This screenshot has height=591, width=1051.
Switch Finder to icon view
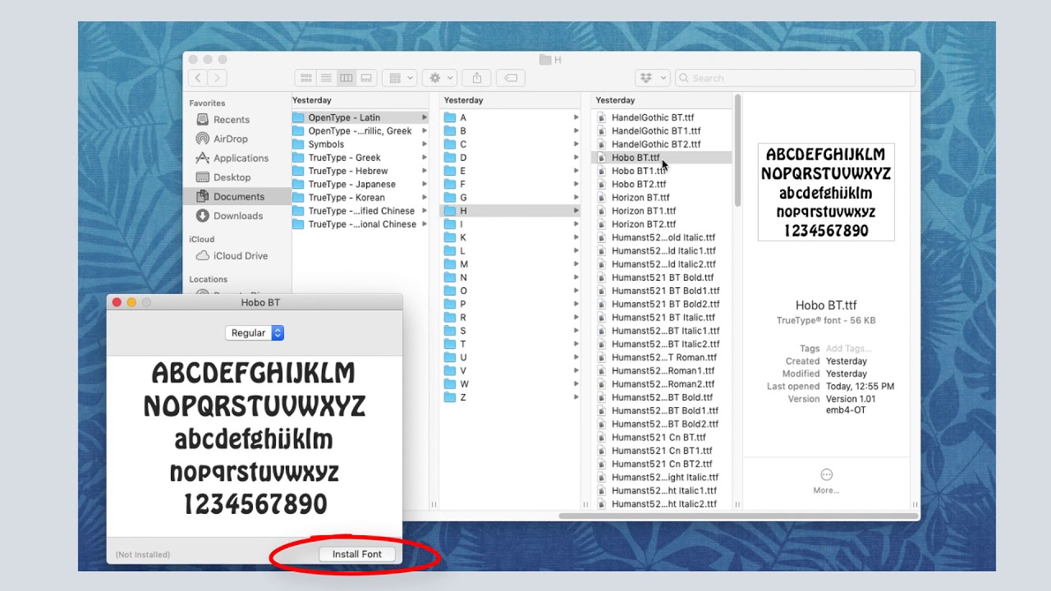point(306,78)
